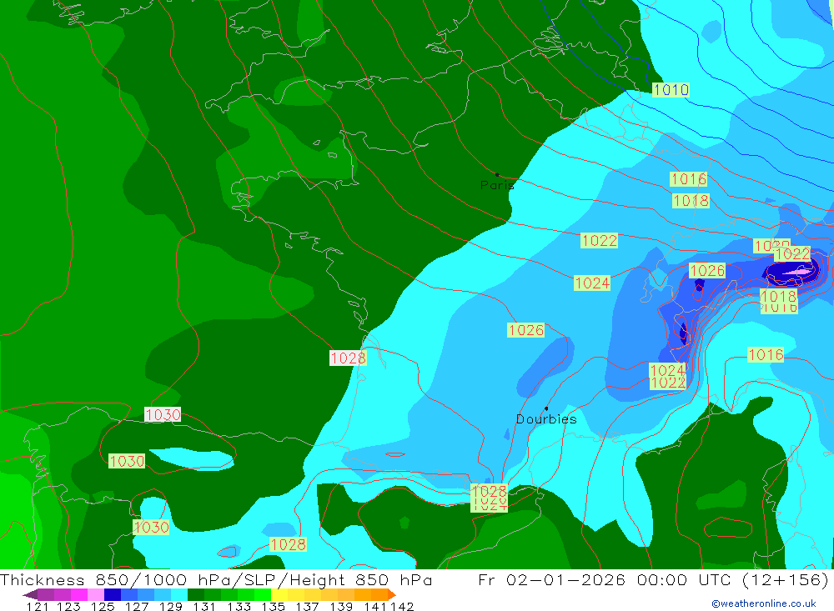The image size is (834, 611).
Task: Click the blue 1010 isobar label
Action: [x=671, y=90]
